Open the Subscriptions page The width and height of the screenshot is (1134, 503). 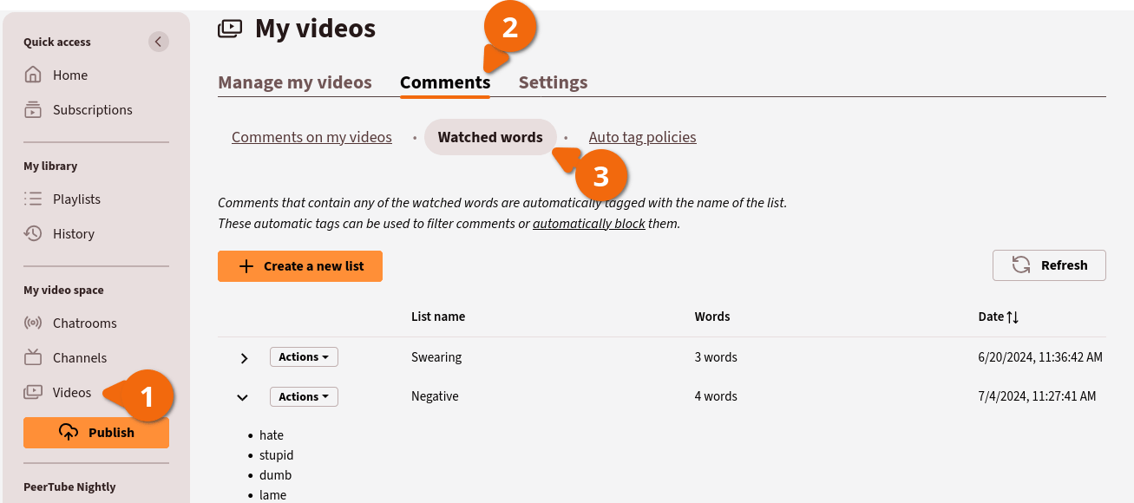point(93,110)
